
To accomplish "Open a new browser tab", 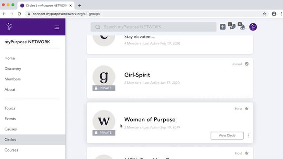I will [80, 6].
